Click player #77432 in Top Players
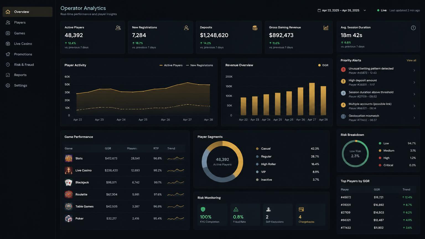This screenshot has width=425, height=239. click(x=346, y=228)
